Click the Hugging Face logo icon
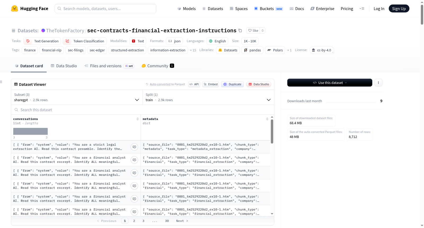 pyautogui.click(x=15, y=8)
